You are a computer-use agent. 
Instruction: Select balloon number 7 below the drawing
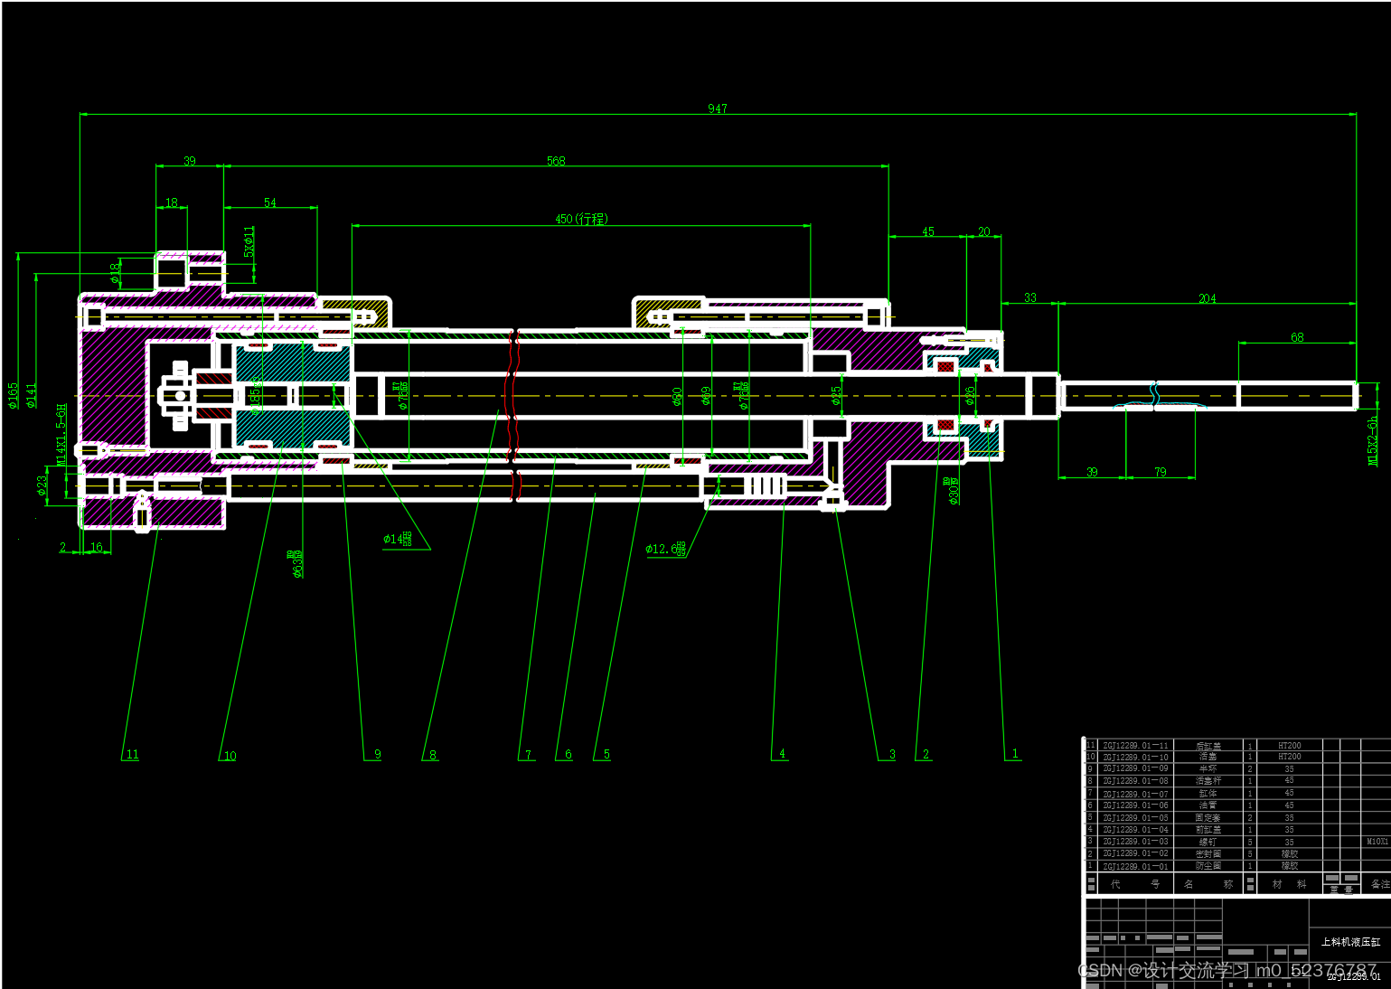529,754
